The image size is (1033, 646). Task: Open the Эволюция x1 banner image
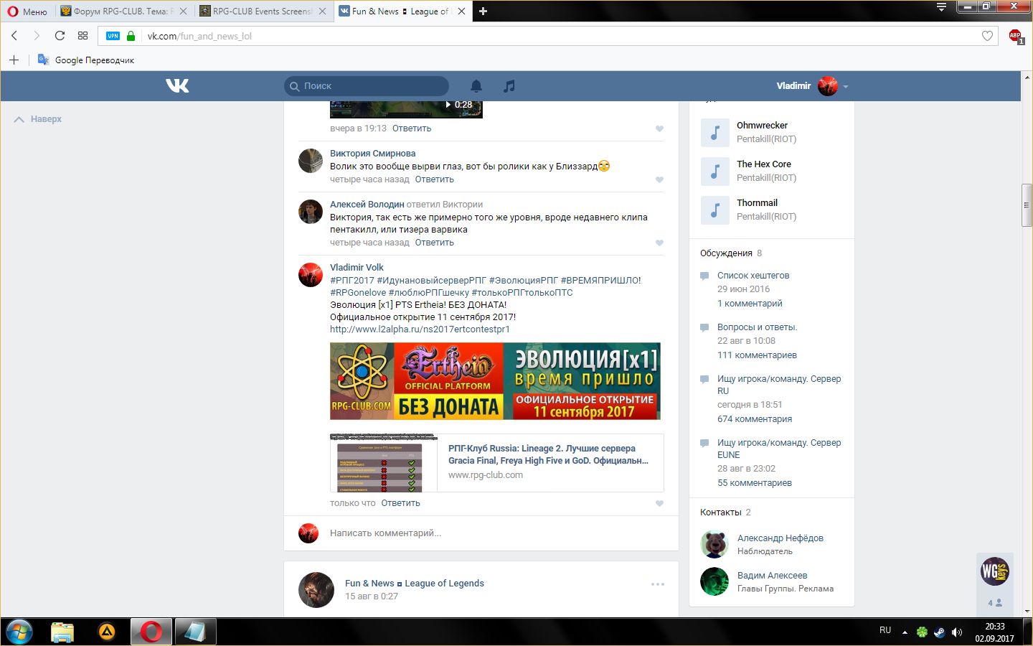[495, 381]
